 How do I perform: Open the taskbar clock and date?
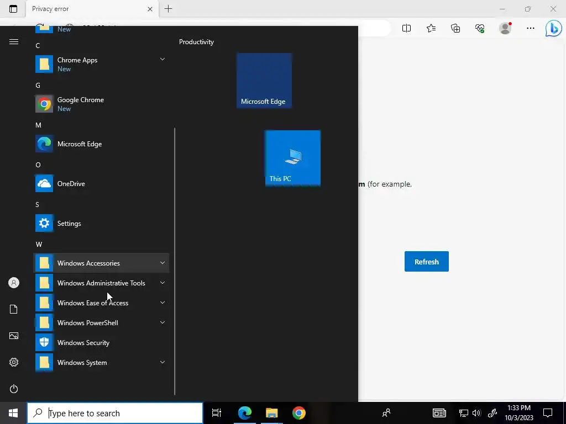[x=519, y=413]
